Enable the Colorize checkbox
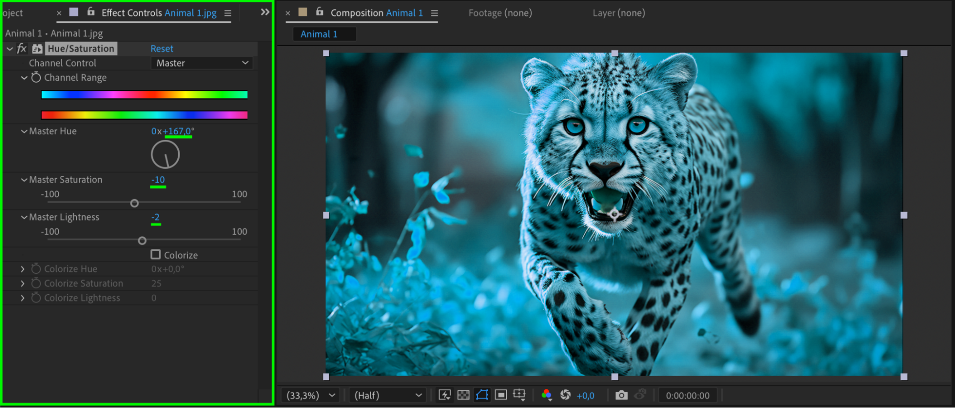The width and height of the screenshot is (955, 408). (156, 255)
